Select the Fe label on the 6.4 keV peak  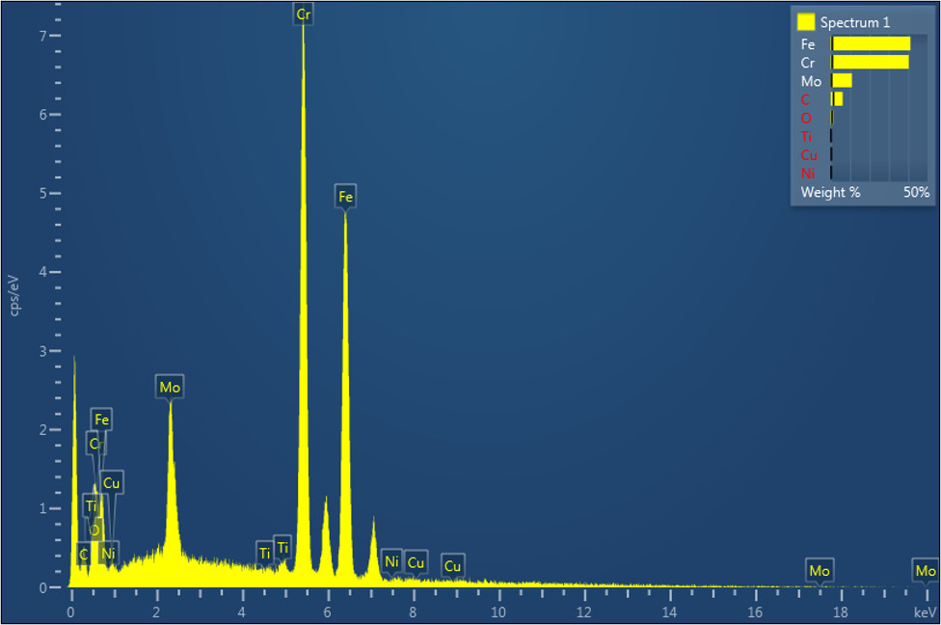pos(346,198)
